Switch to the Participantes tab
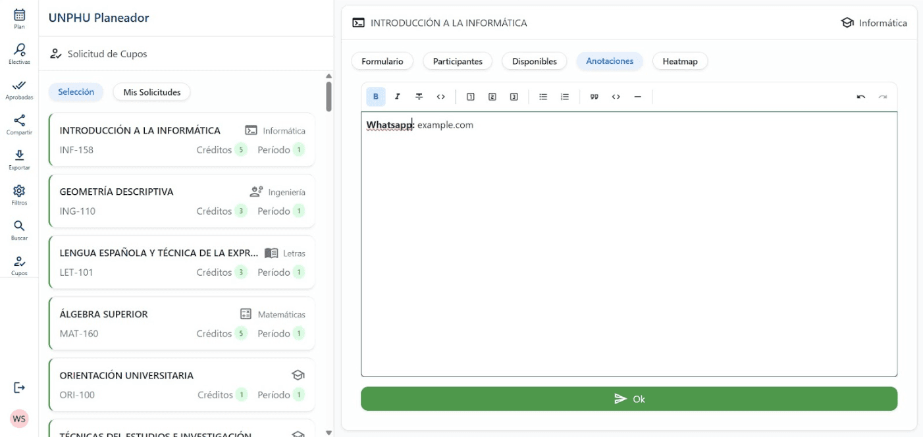The image size is (923, 441). coord(458,61)
